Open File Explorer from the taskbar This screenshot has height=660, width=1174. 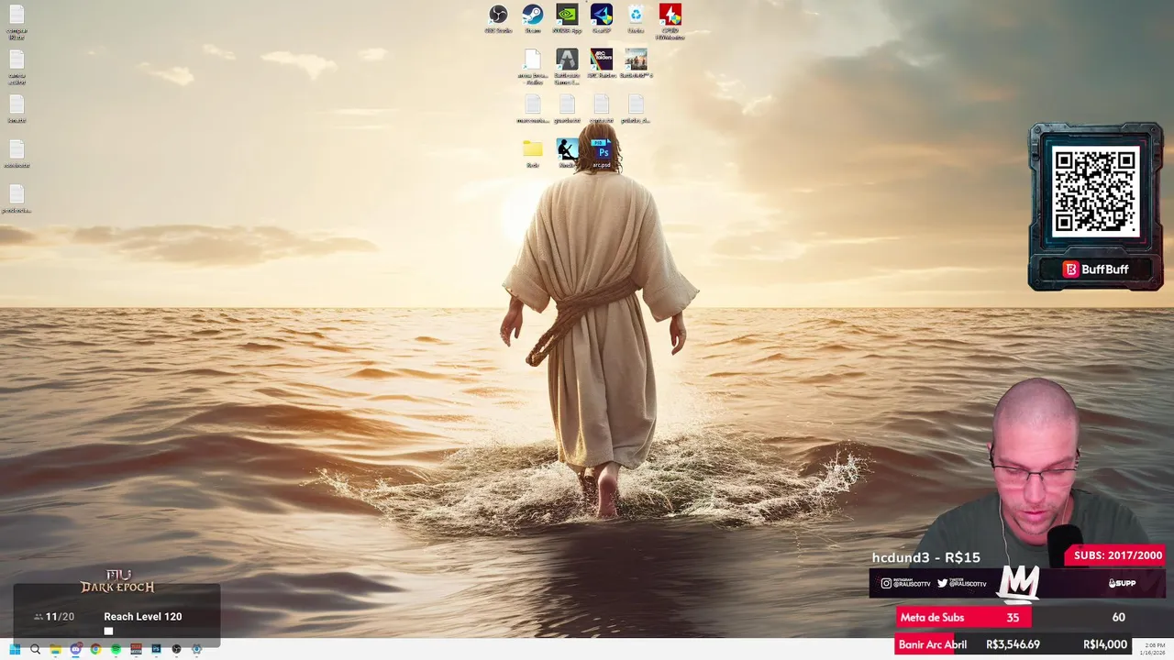pyautogui.click(x=55, y=649)
